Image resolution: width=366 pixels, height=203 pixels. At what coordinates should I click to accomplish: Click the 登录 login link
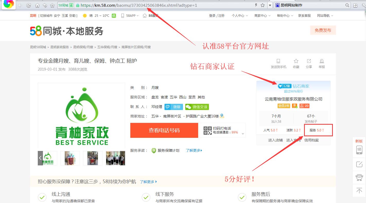212,16
